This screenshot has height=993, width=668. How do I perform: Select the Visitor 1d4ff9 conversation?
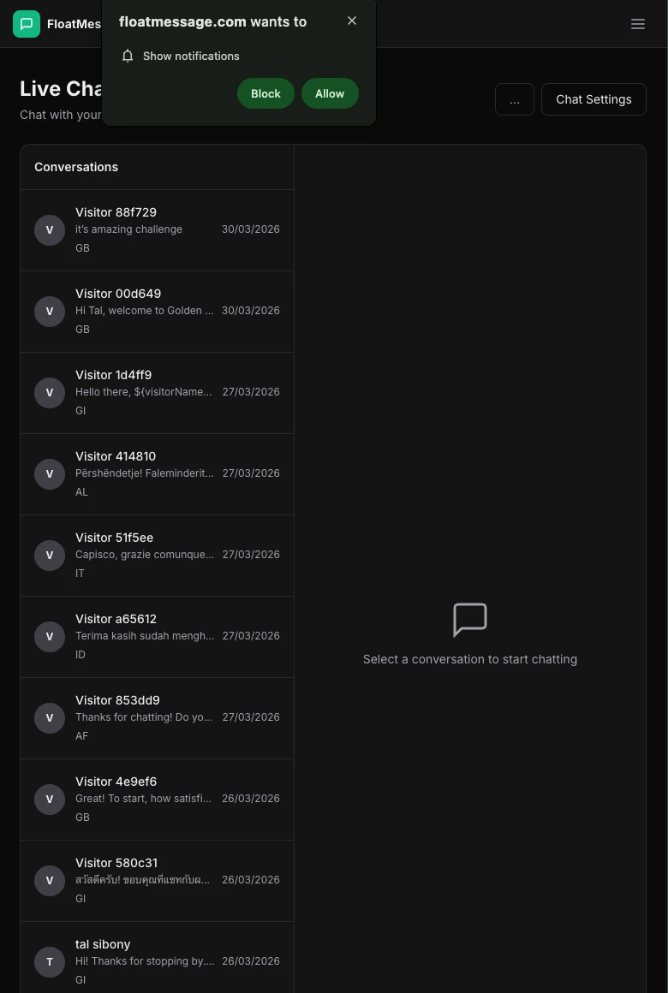point(157,392)
